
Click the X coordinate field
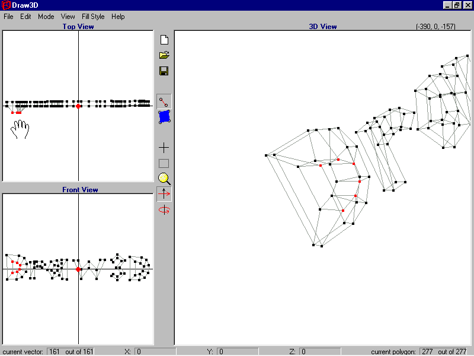155,351
